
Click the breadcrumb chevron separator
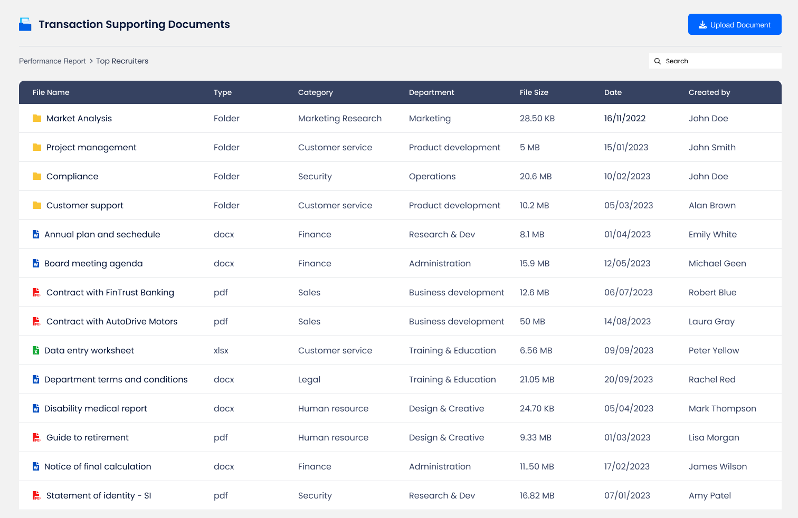[x=91, y=61]
